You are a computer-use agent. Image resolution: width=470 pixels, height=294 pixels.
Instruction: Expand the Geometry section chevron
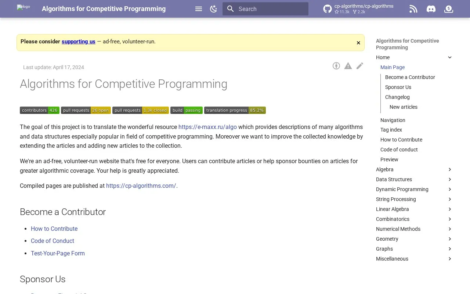click(x=450, y=239)
